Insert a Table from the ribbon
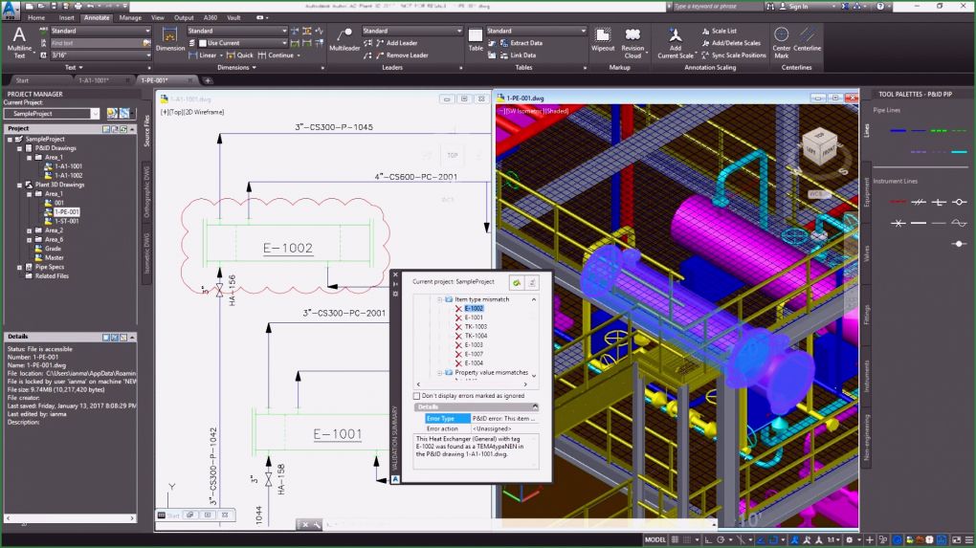The image size is (976, 548). click(476, 39)
